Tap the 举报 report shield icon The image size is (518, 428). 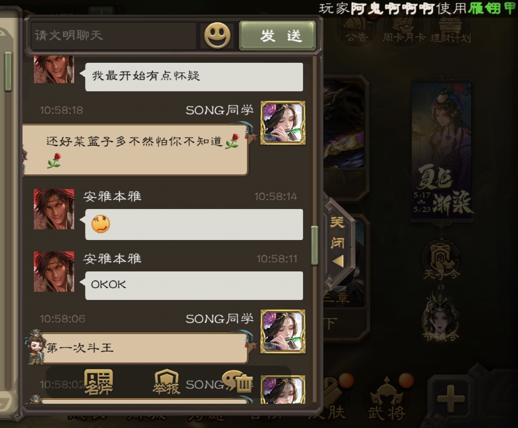[166, 382]
